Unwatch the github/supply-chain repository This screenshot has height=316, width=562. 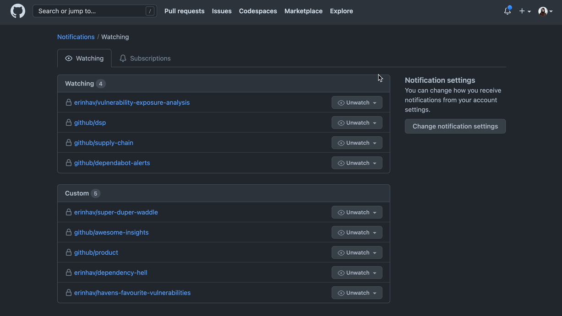(x=353, y=143)
